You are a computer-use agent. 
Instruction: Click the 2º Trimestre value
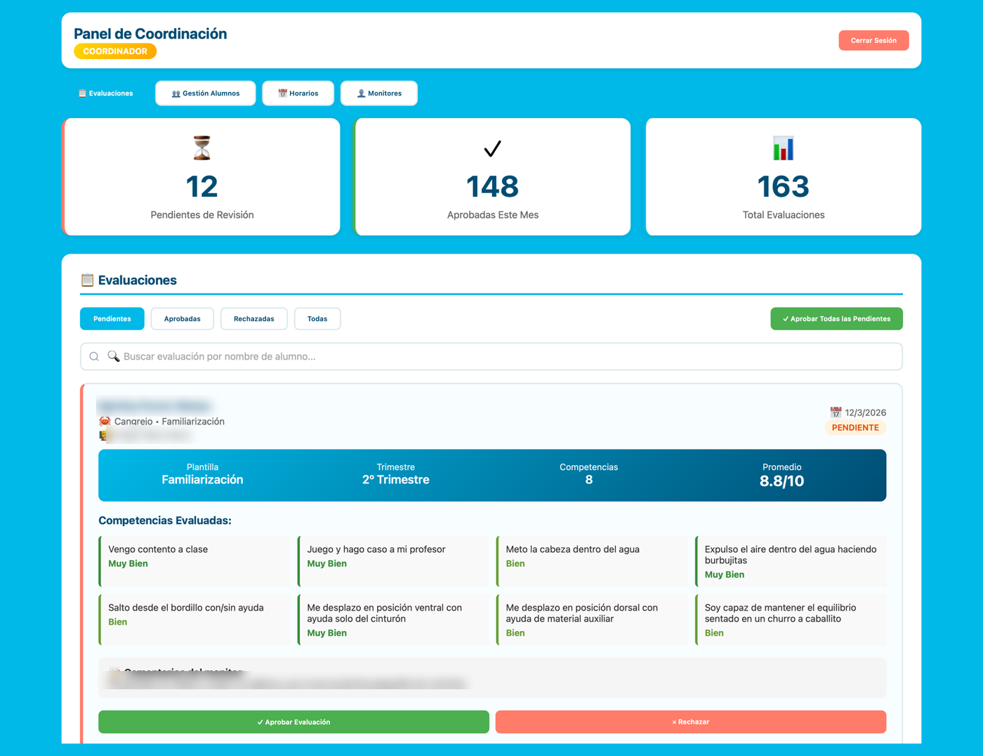(395, 480)
